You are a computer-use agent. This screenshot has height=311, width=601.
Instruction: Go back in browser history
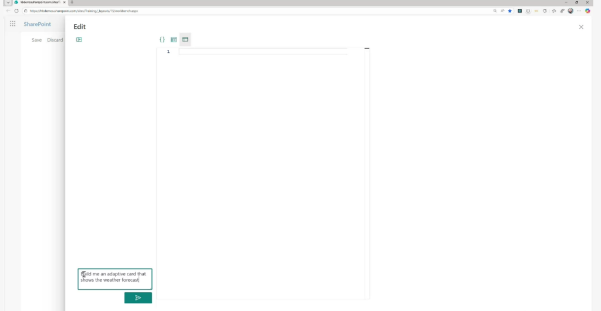tap(8, 11)
